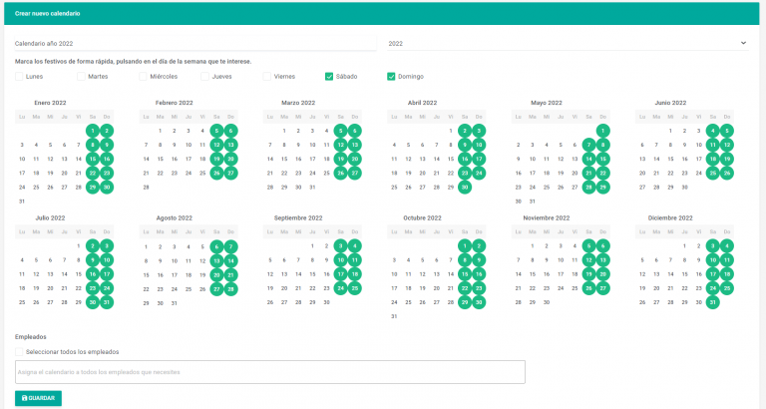The width and height of the screenshot is (766, 409).
Task: Click day 31 in Octubre 2022
Action: 394,316
